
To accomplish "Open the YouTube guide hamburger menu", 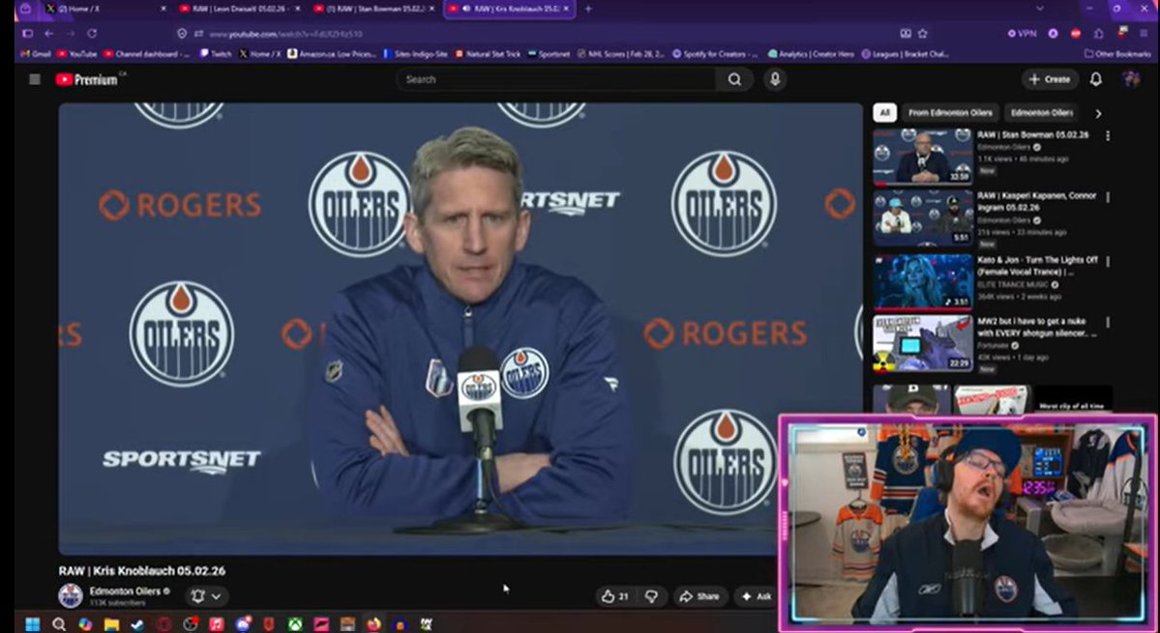I will coord(34,79).
